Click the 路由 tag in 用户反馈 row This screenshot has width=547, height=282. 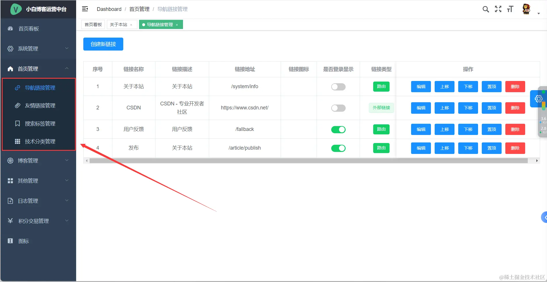(381, 129)
